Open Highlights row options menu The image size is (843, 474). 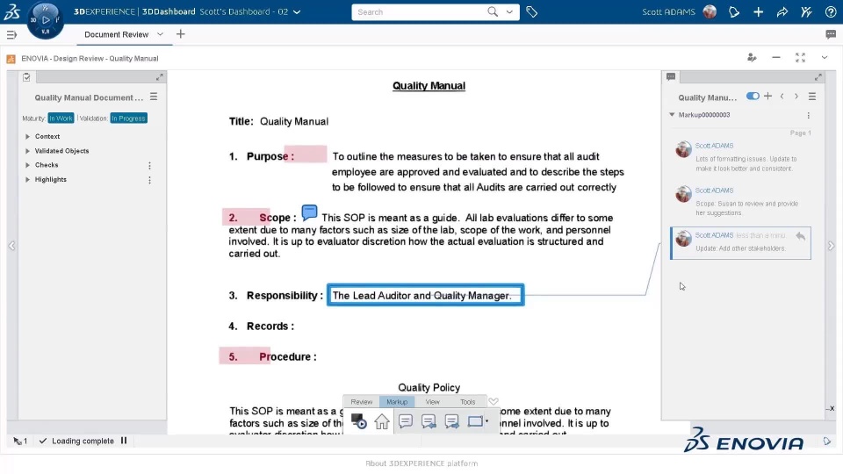tap(149, 180)
